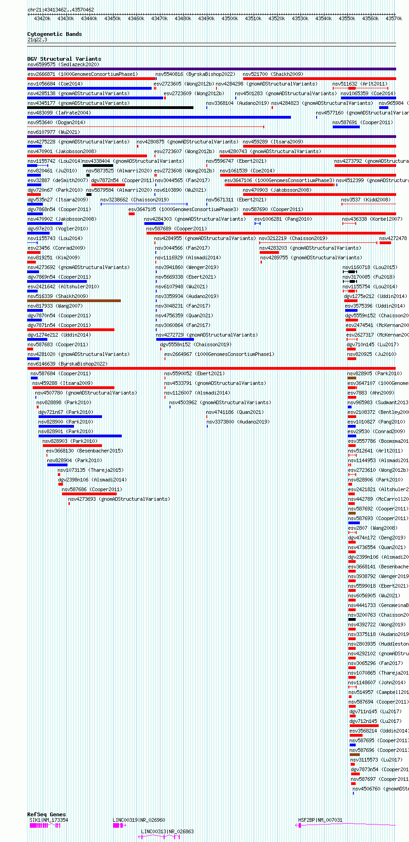Click the purple bar under nsv6107977 (Wu2021)
This screenshot has height=842, width=409.
point(212,137)
